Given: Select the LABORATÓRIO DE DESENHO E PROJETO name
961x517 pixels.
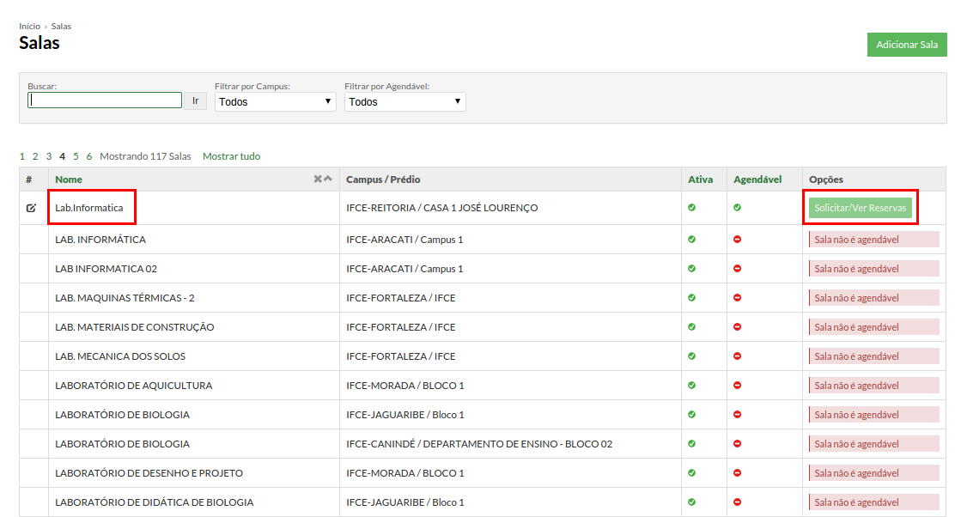Looking at the screenshot, I should click(149, 473).
